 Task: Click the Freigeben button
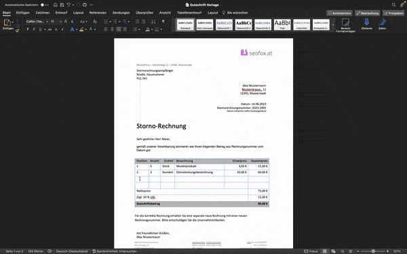(393, 13)
